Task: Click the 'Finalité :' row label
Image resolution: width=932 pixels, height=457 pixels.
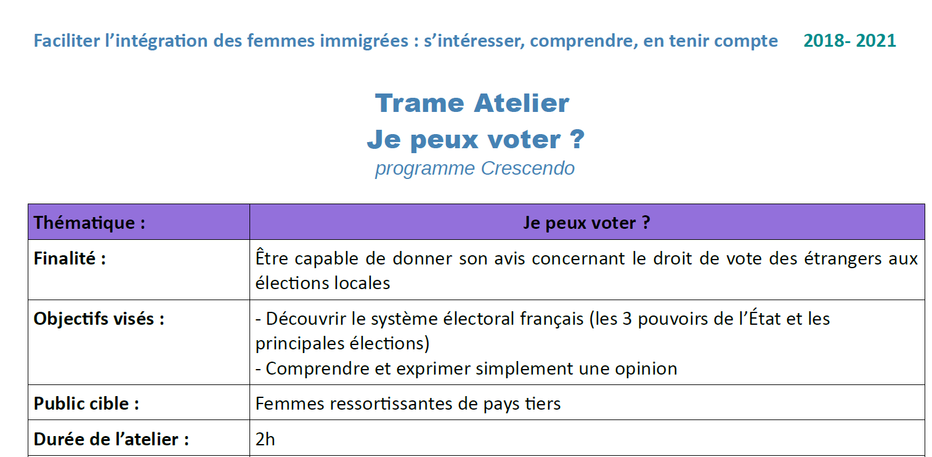Action: click(70, 258)
